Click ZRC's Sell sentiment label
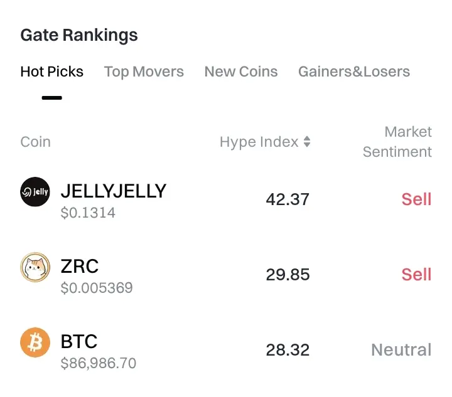The width and height of the screenshot is (452, 397). tap(416, 275)
